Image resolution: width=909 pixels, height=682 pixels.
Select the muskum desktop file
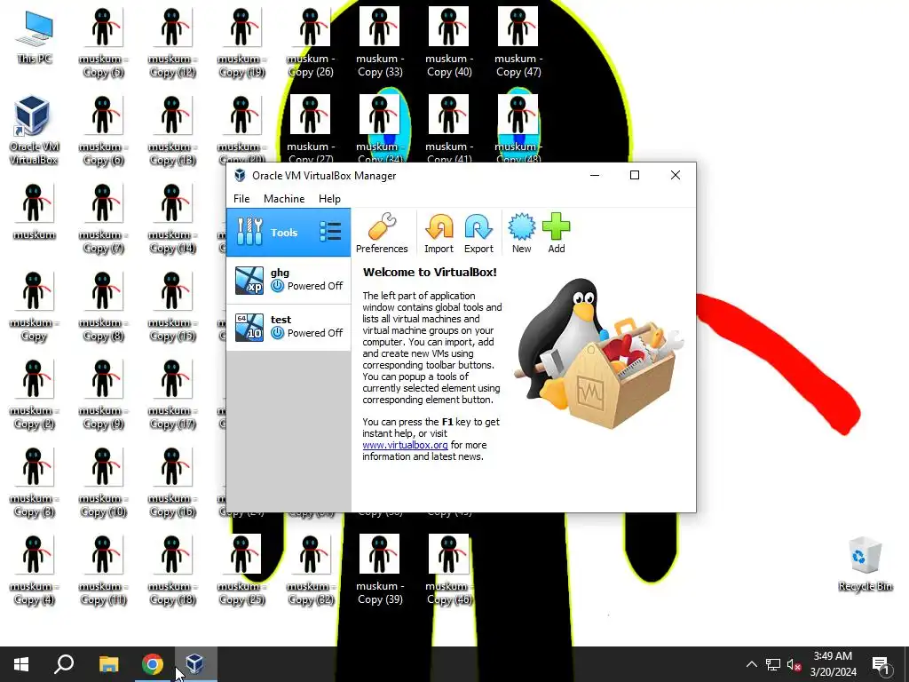[x=35, y=211]
